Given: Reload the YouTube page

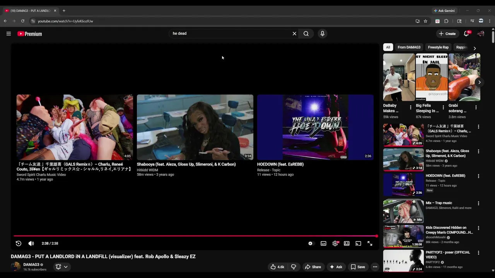Looking at the screenshot, I should tap(22, 21).
